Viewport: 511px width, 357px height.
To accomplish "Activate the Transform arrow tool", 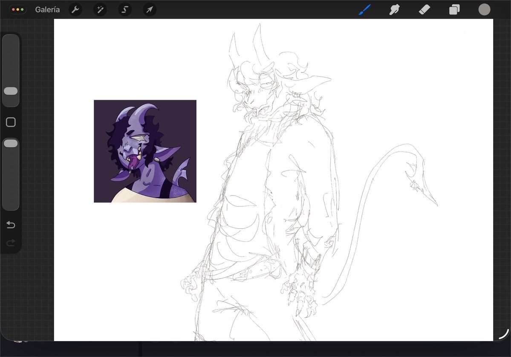I will pos(150,10).
